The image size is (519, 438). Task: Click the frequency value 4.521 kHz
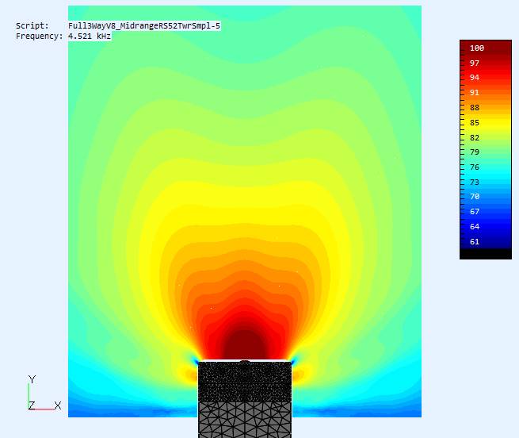[90, 36]
